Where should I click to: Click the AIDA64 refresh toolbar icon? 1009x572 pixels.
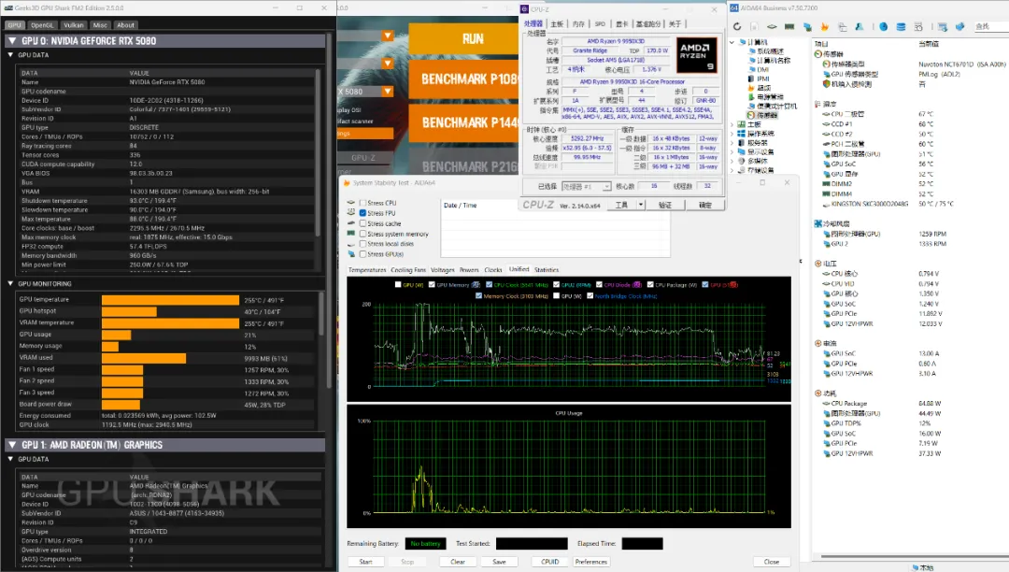point(737,26)
